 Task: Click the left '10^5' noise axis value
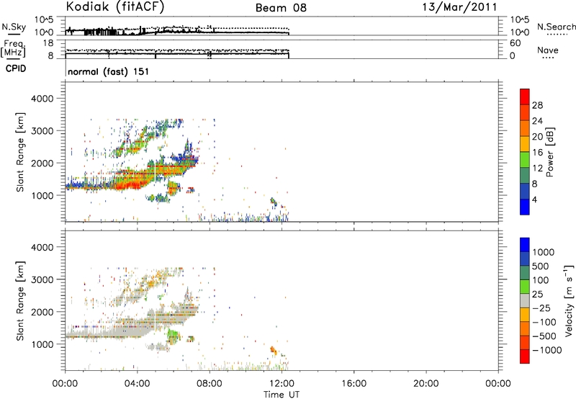(44, 20)
